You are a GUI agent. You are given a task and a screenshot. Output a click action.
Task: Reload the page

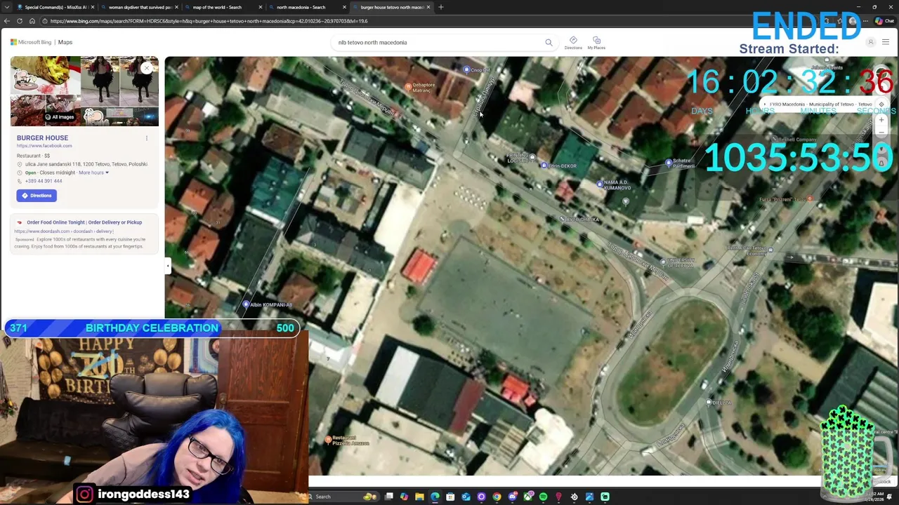coord(20,21)
